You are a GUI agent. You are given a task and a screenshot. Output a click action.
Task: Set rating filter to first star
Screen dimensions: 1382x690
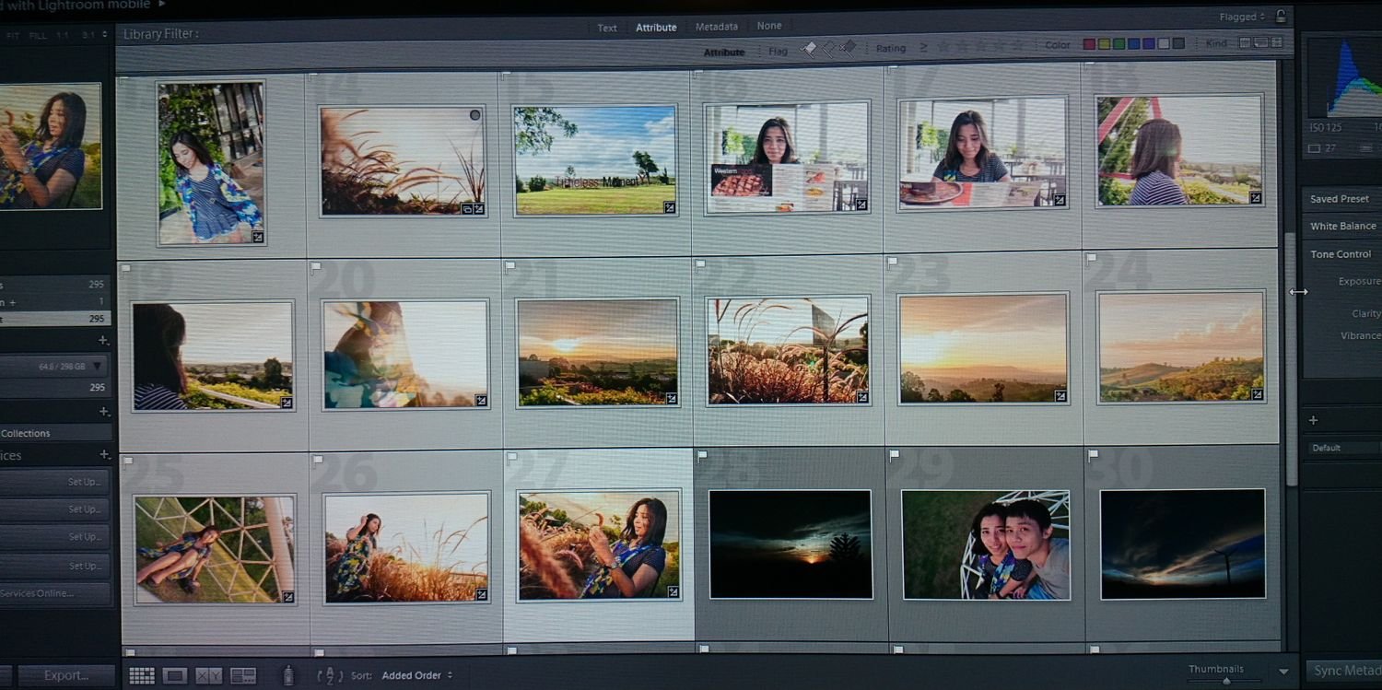pyautogui.click(x=943, y=46)
